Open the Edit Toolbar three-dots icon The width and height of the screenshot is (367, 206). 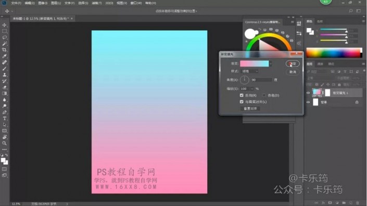pyautogui.click(x=5, y=149)
